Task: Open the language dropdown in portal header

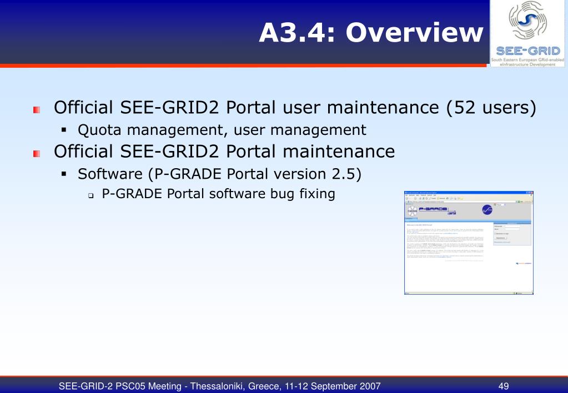Action: [501, 205]
